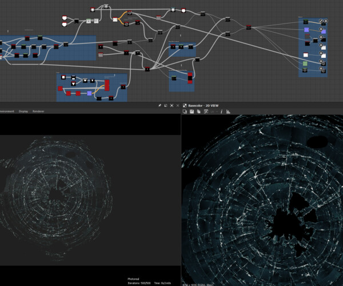Click the 4096 x 4096 resolution status text
This screenshot has width=343, height=286.
coord(198,285)
